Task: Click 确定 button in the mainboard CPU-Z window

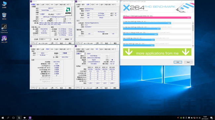Action: pos(115,43)
